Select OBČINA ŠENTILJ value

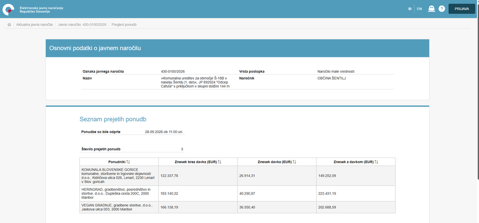click(x=331, y=78)
